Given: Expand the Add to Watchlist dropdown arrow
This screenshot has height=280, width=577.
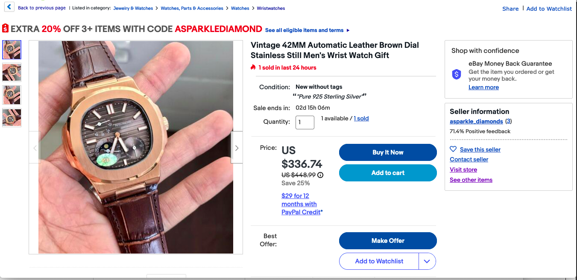Looking at the screenshot, I should [x=427, y=261].
